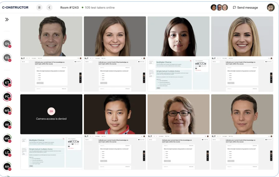Select the MS test taker avatar
The width and height of the screenshot is (279, 177).
[x=7, y=111]
